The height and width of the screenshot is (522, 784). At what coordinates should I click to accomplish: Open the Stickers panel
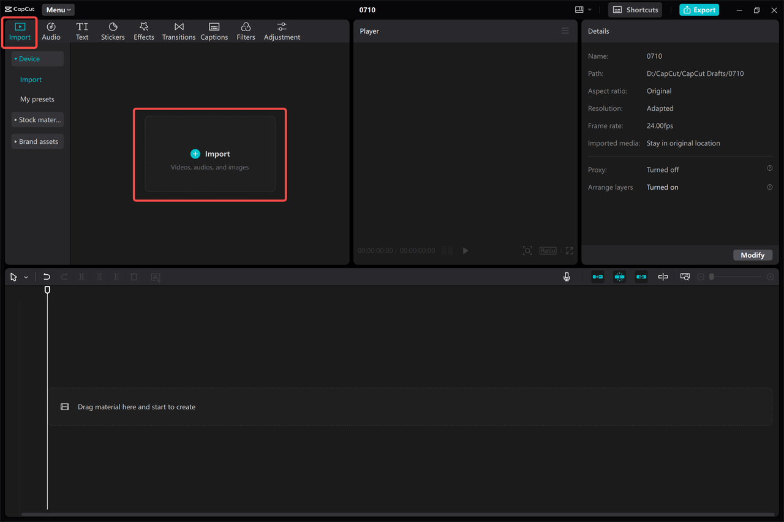113,31
